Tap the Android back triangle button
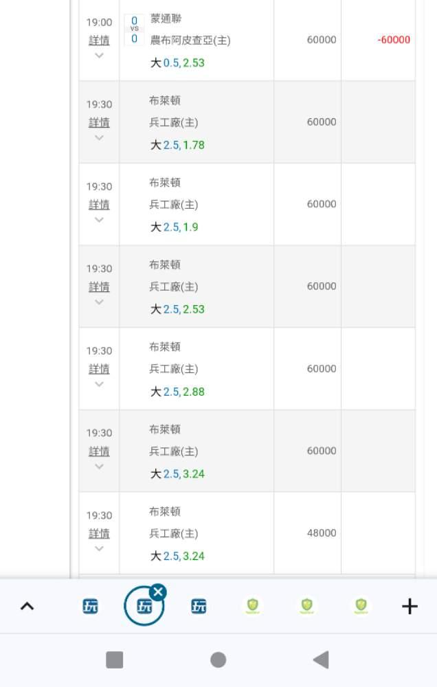 pyautogui.click(x=322, y=660)
